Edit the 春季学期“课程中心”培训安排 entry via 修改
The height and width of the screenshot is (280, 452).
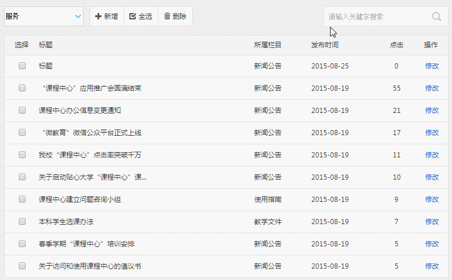431,244
